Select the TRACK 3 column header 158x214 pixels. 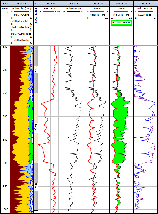22,4
